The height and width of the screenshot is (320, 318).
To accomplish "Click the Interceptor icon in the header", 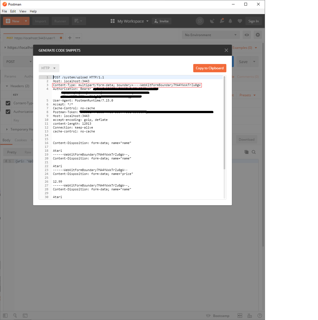I will (x=200, y=21).
